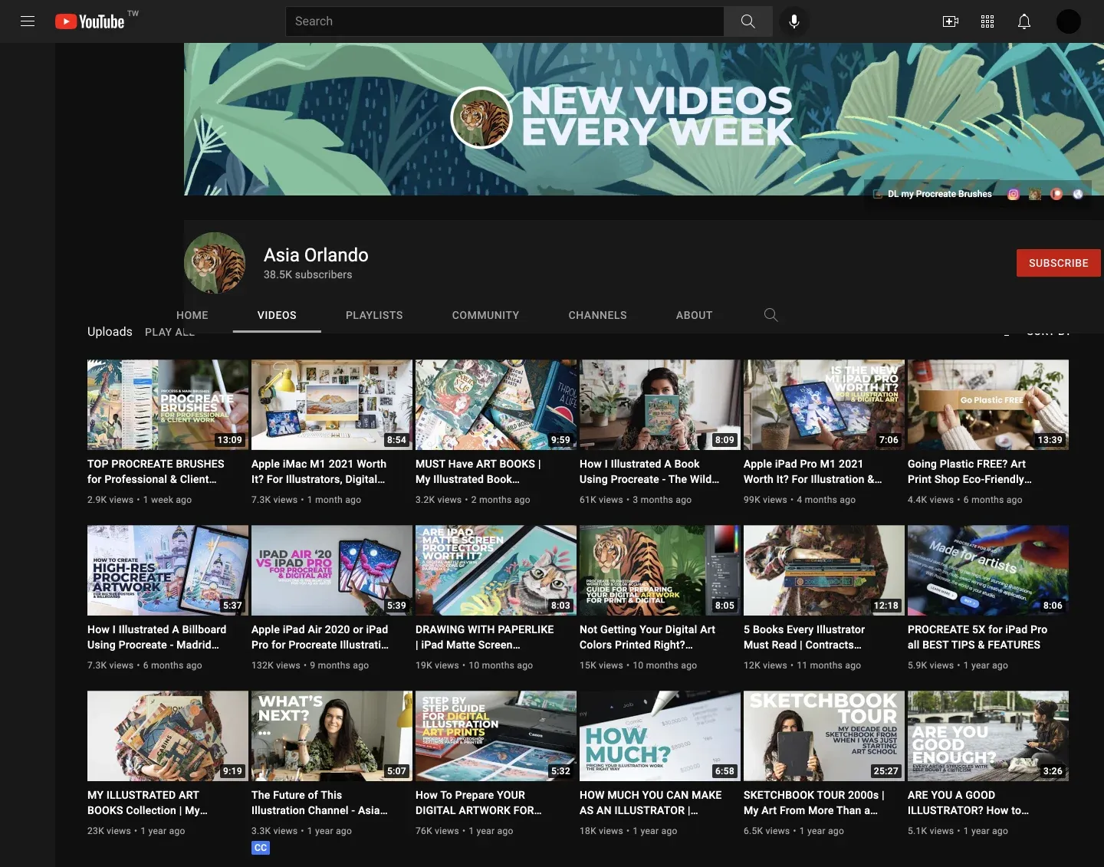Click HOW MUCH YOU CAN MAKE title
1104x867 pixels.
click(651, 803)
